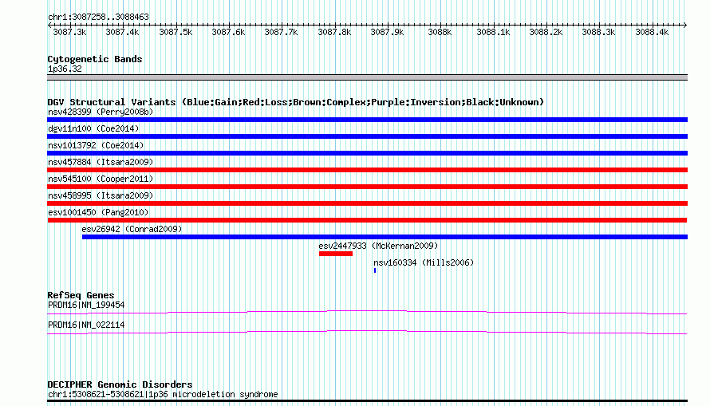Image resolution: width=710 pixels, height=406 pixels.
Task: Open esv2447933 (McKernan2009) variant label
Action: (x=378, y=246)
